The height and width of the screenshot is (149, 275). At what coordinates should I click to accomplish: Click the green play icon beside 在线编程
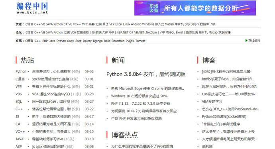coord(246,41)
